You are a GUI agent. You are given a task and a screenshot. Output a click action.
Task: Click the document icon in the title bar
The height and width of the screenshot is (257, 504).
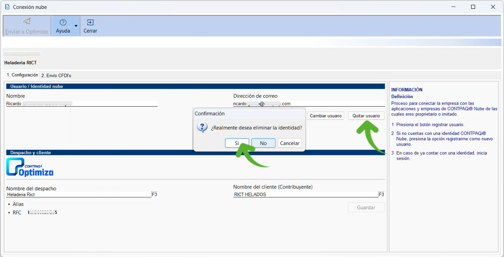(7, 7)
